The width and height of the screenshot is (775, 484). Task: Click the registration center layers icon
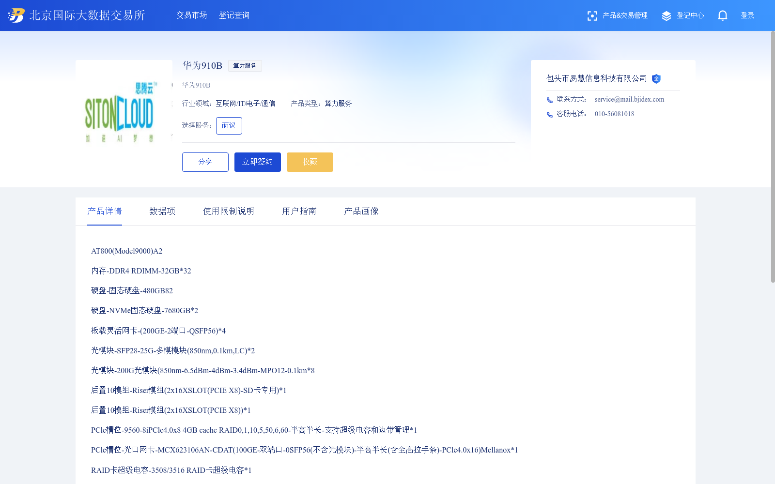point(666,16)
